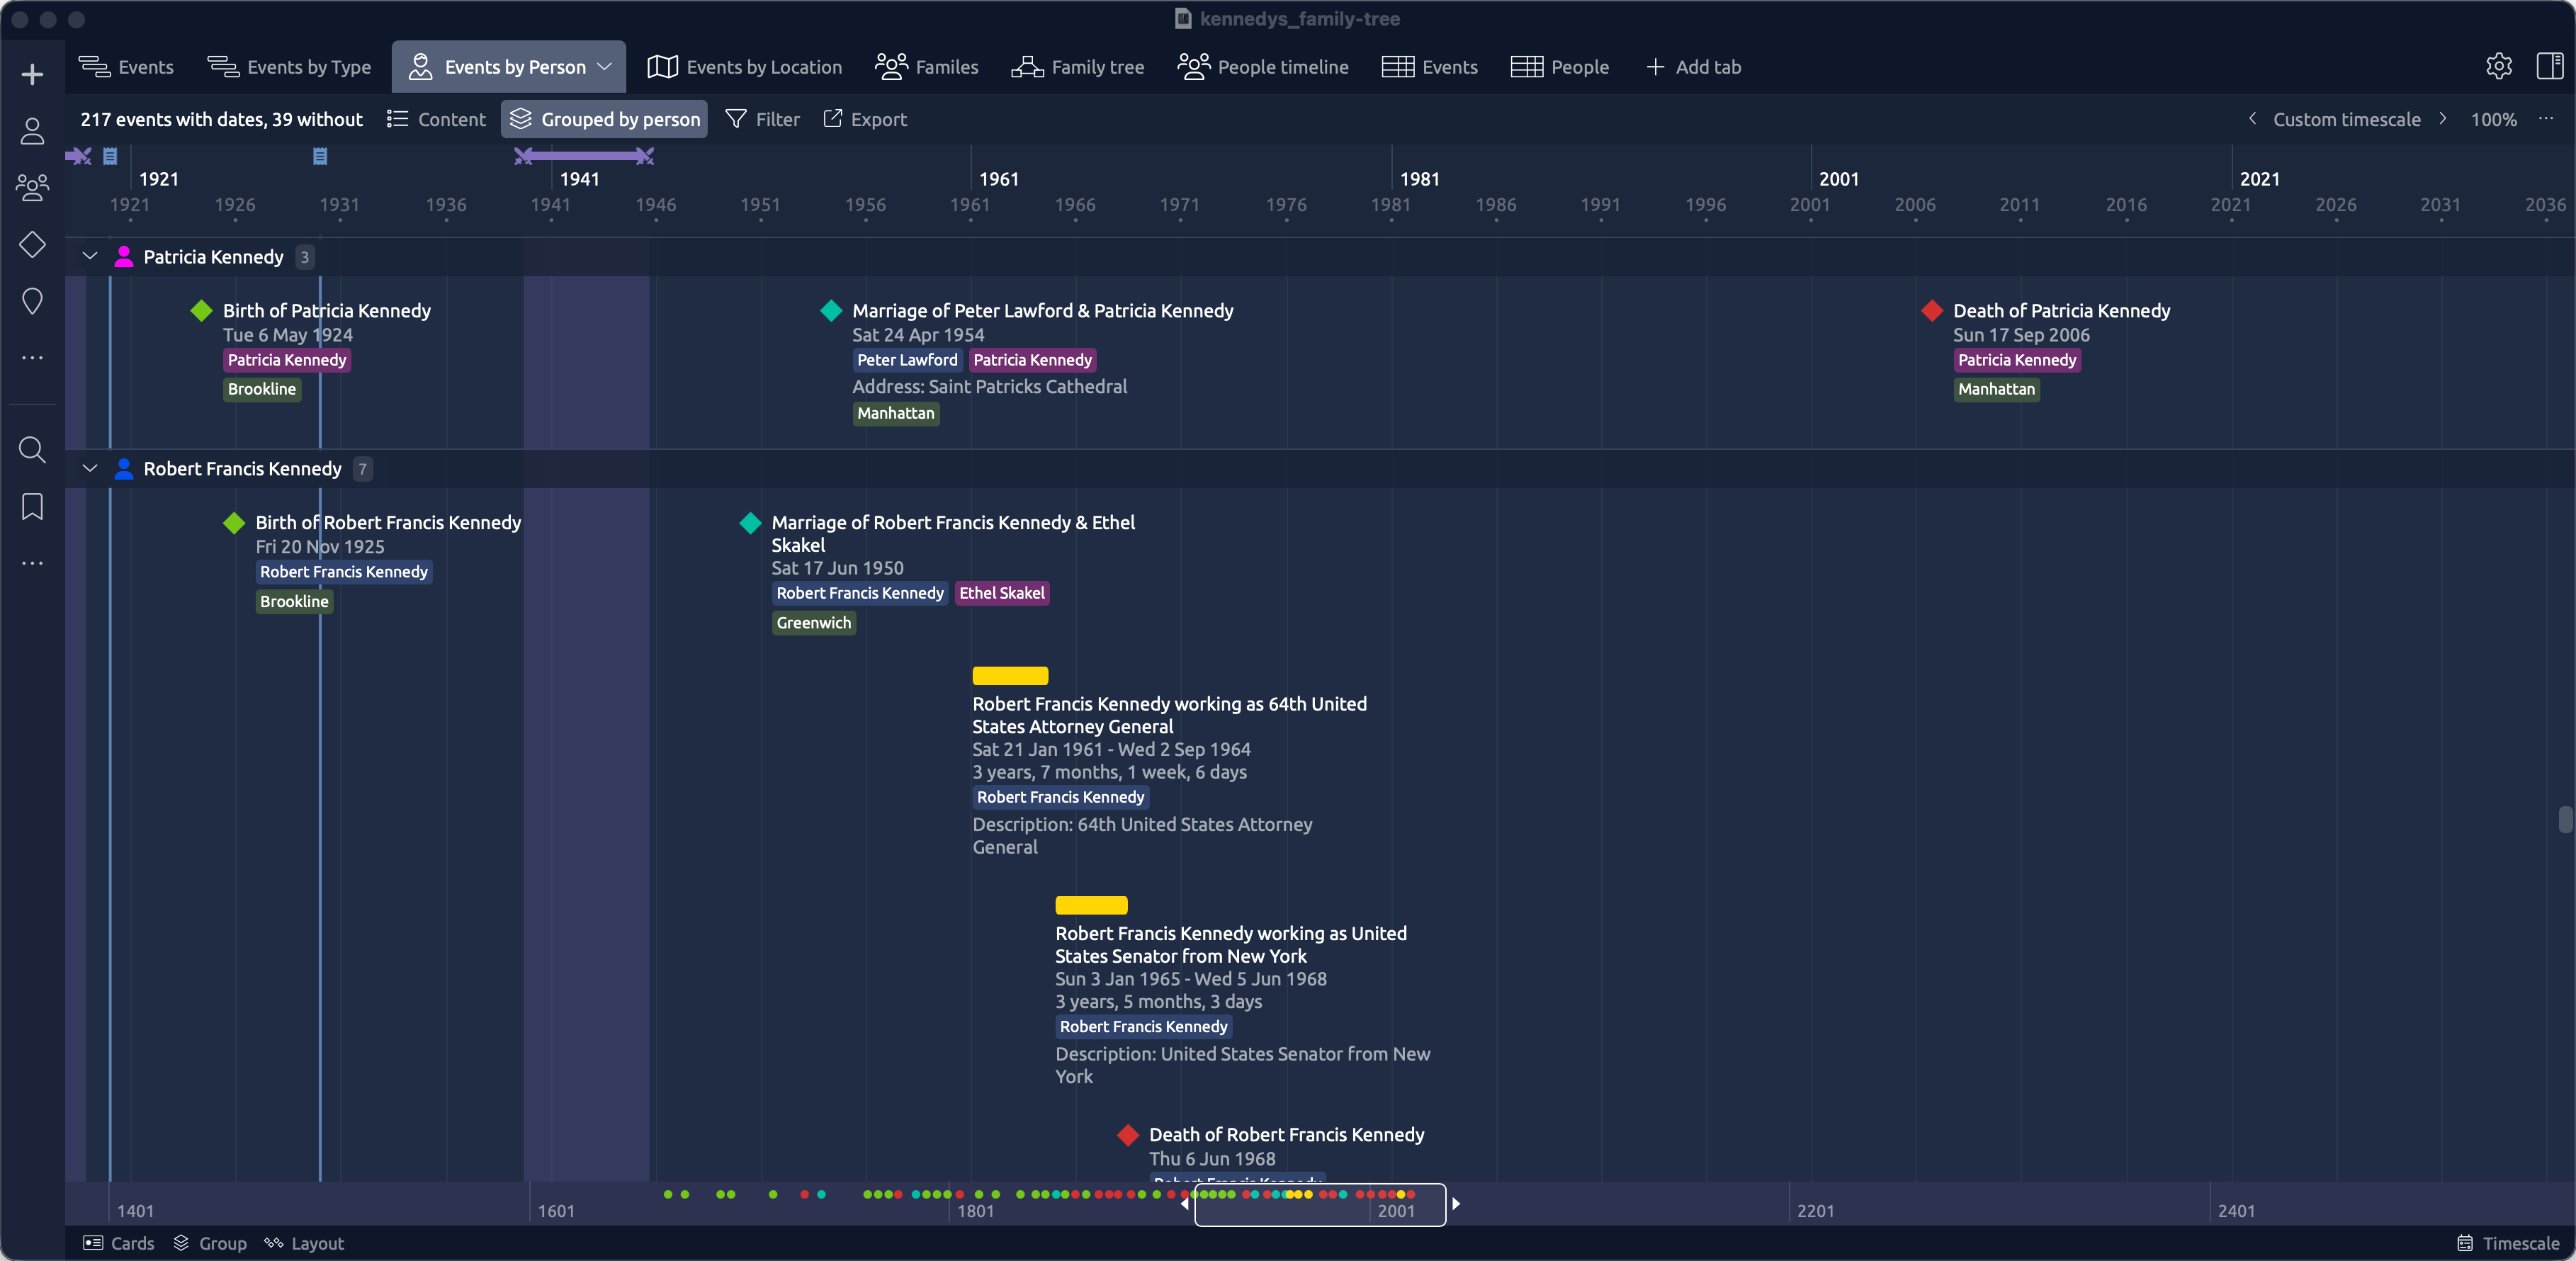The image size is (2576, 1261).
Task: Click the Export button
Action: pyautogui.click(x=864, y=119)
